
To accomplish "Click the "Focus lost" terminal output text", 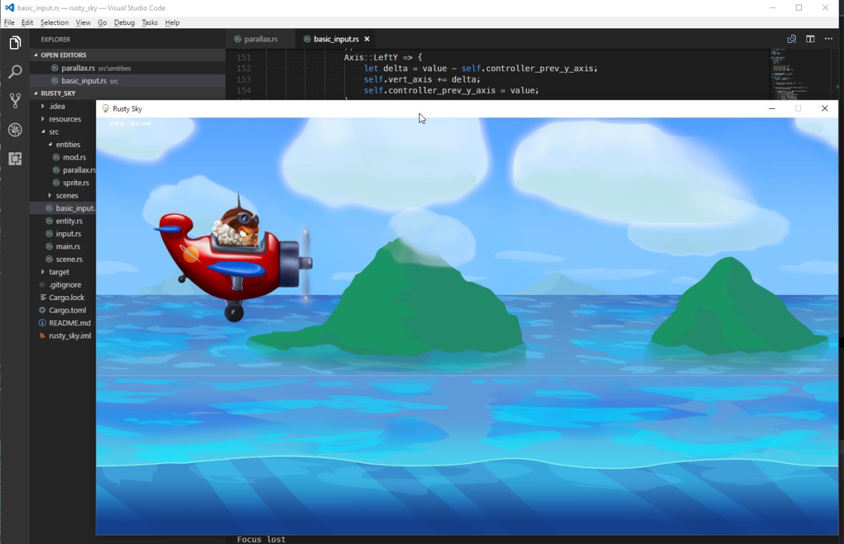I will 261,539.
